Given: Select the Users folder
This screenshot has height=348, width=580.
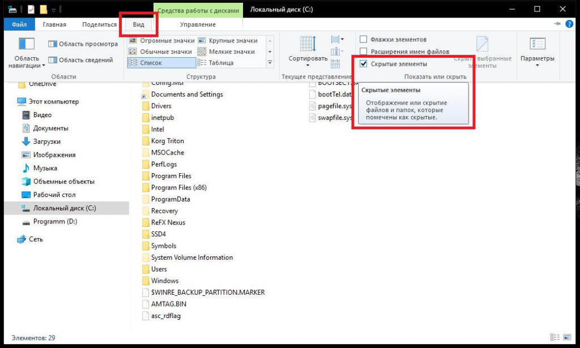Looking at the screenshot, I should click(x=155, y=269).
